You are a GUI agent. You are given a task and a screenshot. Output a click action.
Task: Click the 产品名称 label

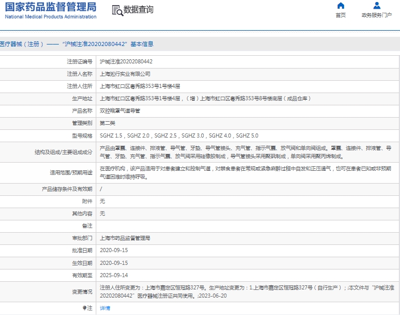point(82,111)
